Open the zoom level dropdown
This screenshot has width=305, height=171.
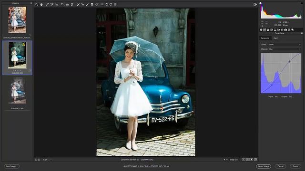coord(47,160)
